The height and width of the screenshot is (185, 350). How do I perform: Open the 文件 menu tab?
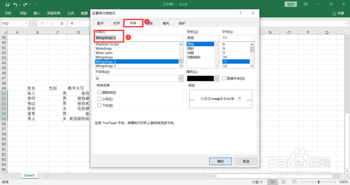8,13
